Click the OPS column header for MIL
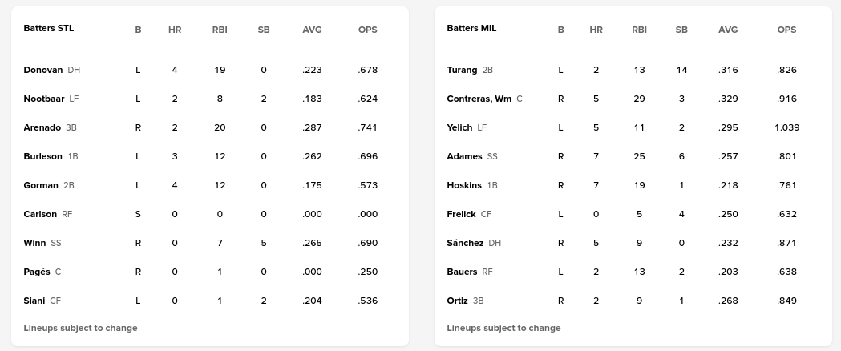 pyautogui.click(x=786, y=30)
